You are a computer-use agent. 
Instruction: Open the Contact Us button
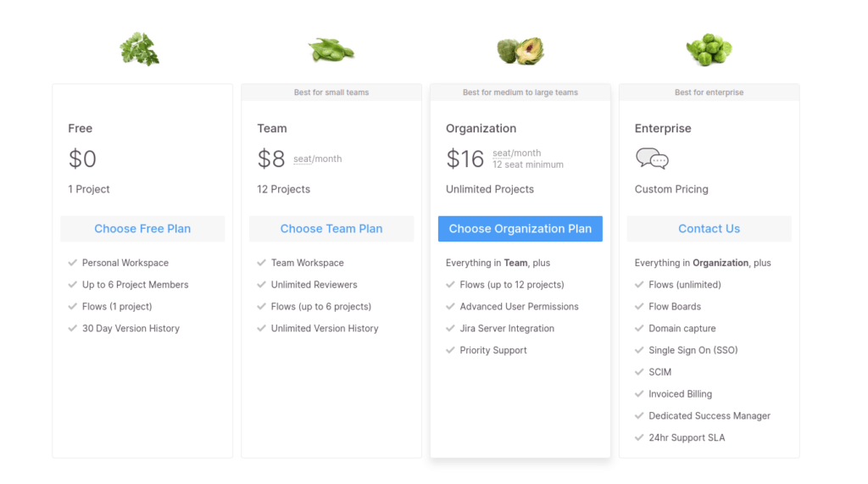pyautogui.click(x=709, y=229)
